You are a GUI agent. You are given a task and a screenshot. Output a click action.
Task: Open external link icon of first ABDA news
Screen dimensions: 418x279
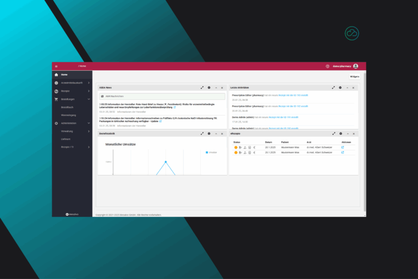pyautogui.click(x=175, y=107)
